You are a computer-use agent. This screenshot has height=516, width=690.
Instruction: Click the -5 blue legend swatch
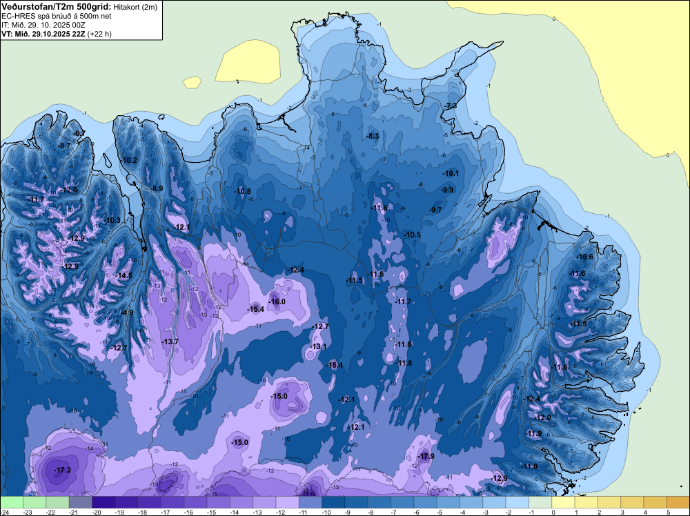point(448,502)
